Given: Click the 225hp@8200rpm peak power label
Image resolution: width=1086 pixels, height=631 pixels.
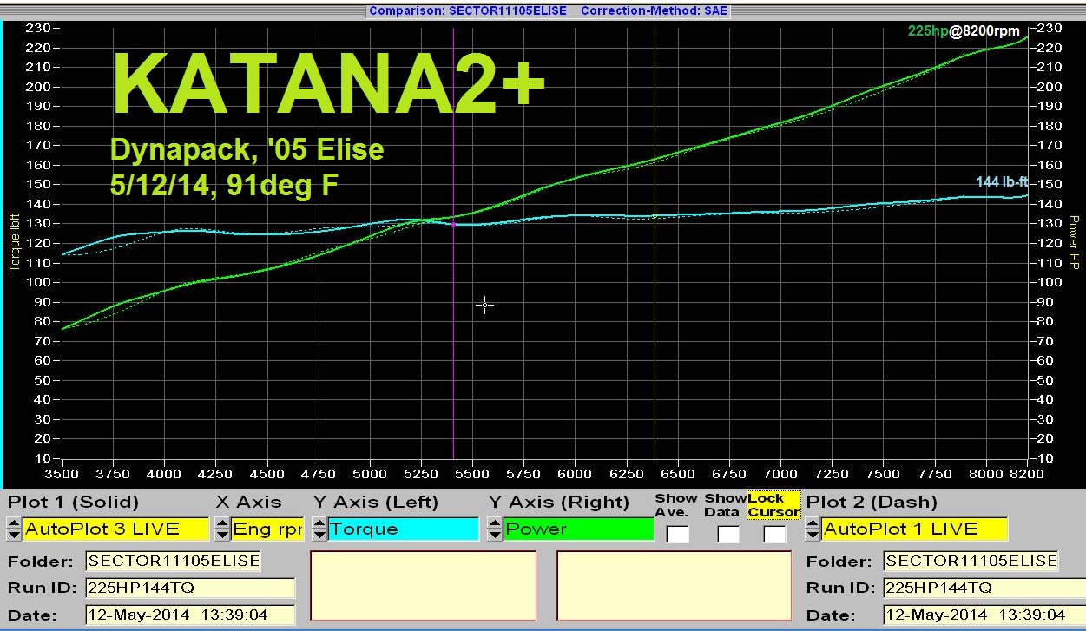Looking at the screenshot, I should coord(964,31).
